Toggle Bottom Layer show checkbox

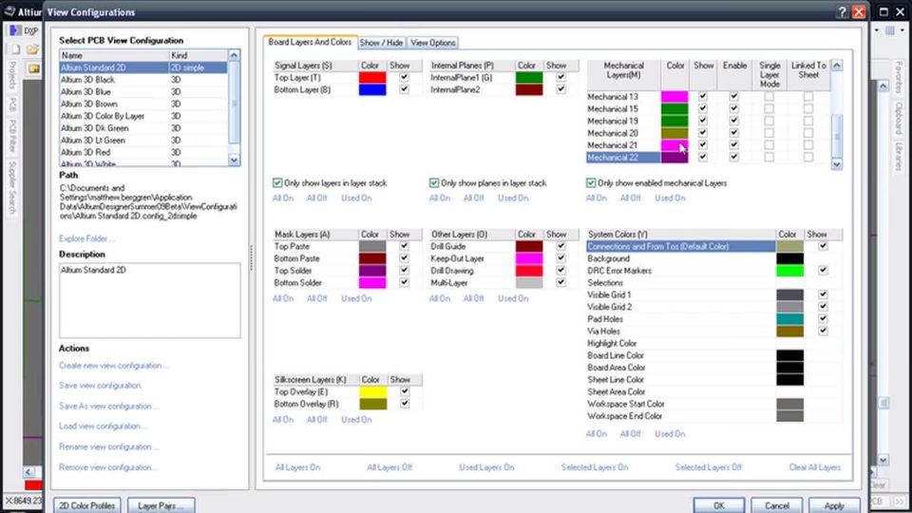[x=405, y=89]
